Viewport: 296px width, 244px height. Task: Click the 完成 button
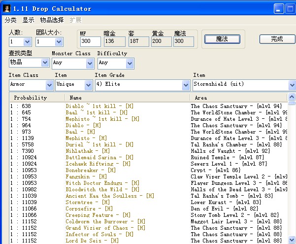click(x=277, y=39)
